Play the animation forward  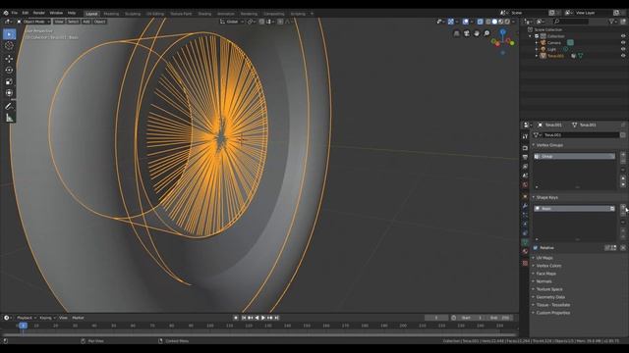263,318
